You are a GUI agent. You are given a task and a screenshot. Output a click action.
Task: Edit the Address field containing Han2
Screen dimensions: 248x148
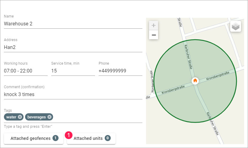coord(73,47)
